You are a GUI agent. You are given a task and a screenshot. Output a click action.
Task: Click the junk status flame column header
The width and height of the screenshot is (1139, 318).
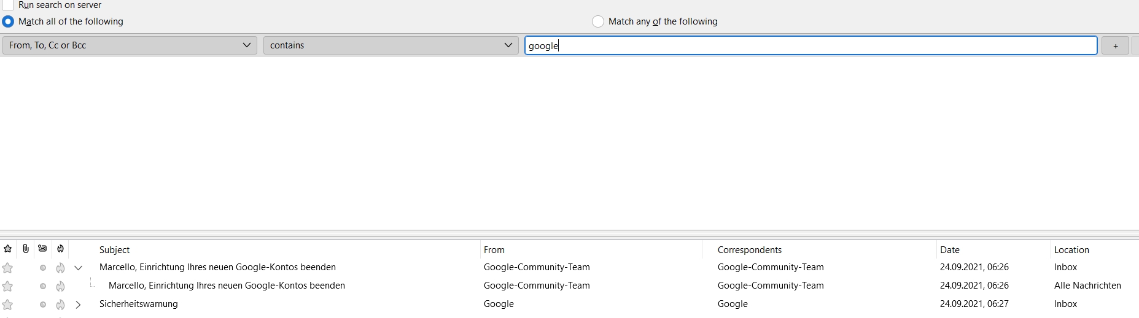(60, 249)
